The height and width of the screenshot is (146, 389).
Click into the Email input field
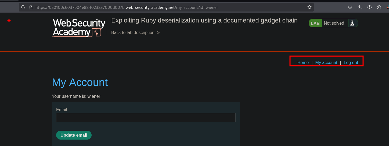click(146, 118)
